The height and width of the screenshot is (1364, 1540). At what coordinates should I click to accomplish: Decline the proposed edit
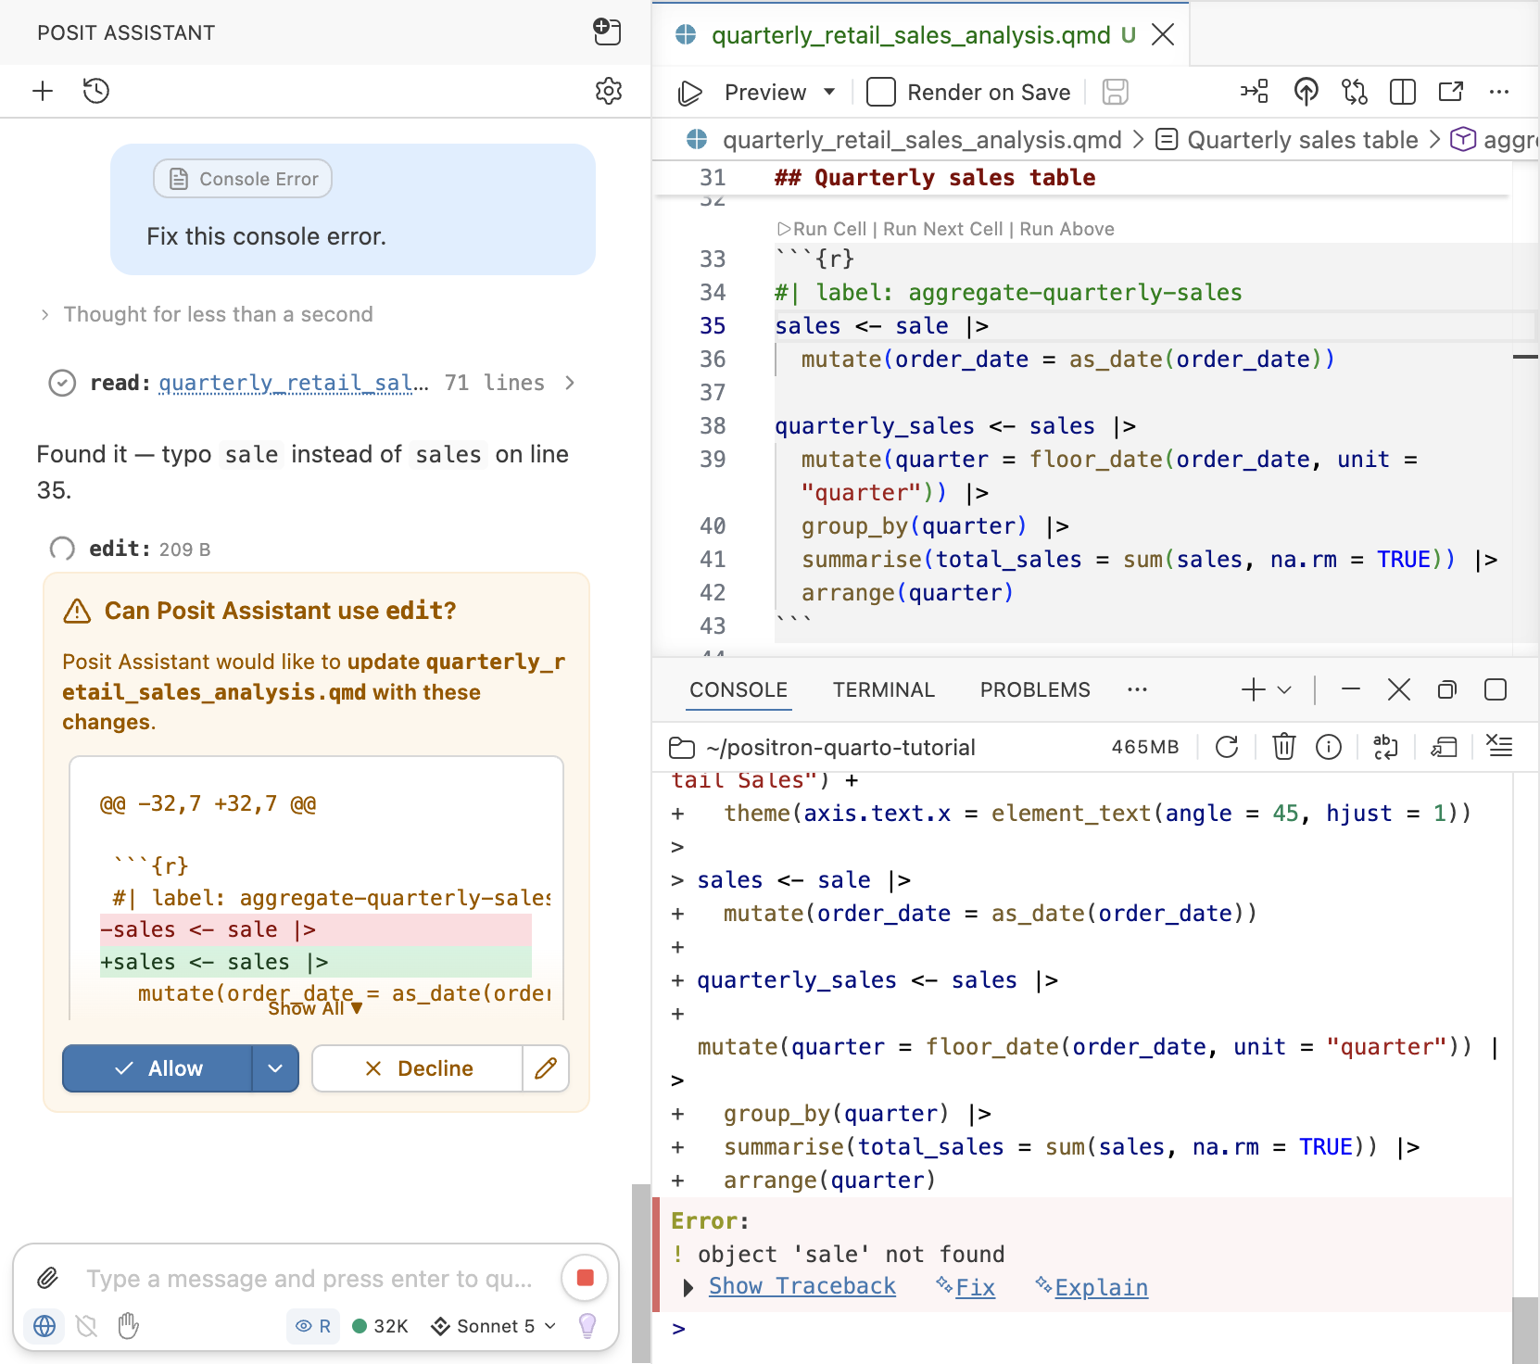[418, 1068]
